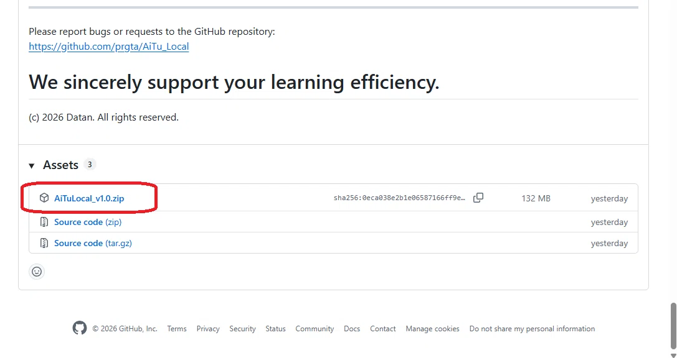Visit the Community footer link
677x358 pixels.
tap(315, 329)
